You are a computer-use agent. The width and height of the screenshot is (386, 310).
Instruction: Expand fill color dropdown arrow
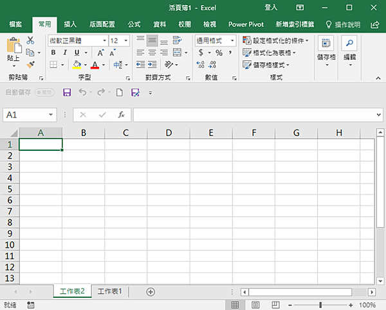pos(86,65)
